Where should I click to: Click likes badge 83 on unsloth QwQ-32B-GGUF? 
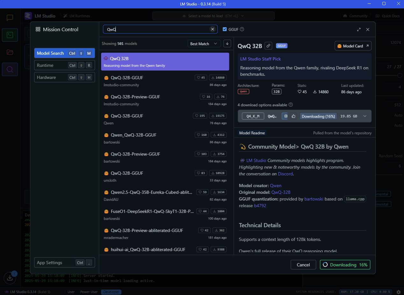[201, 173]
